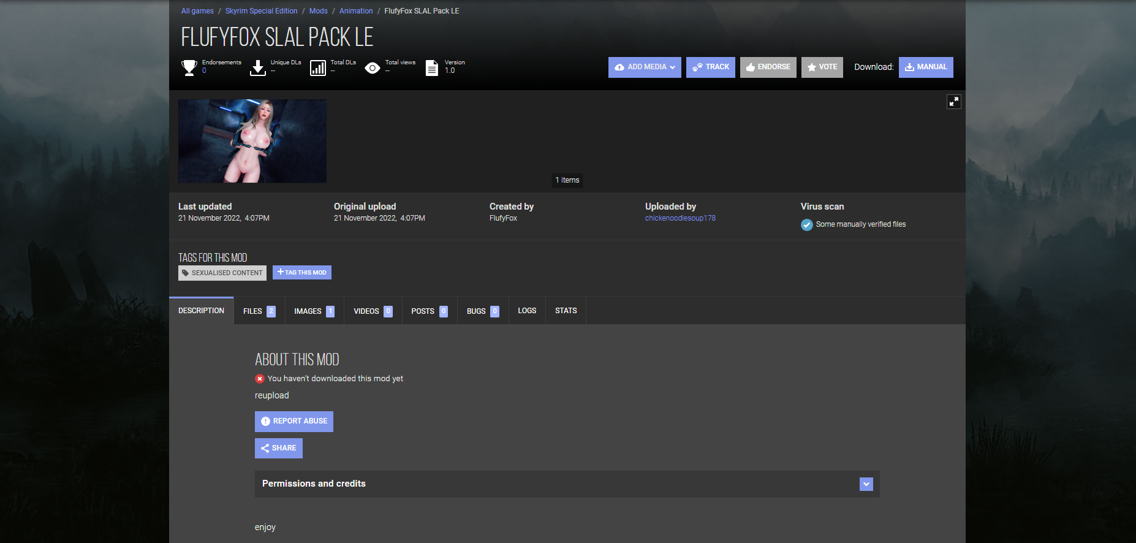
Task: Open Skyrim Special Edition breadcrumb link
Action: 262,11
